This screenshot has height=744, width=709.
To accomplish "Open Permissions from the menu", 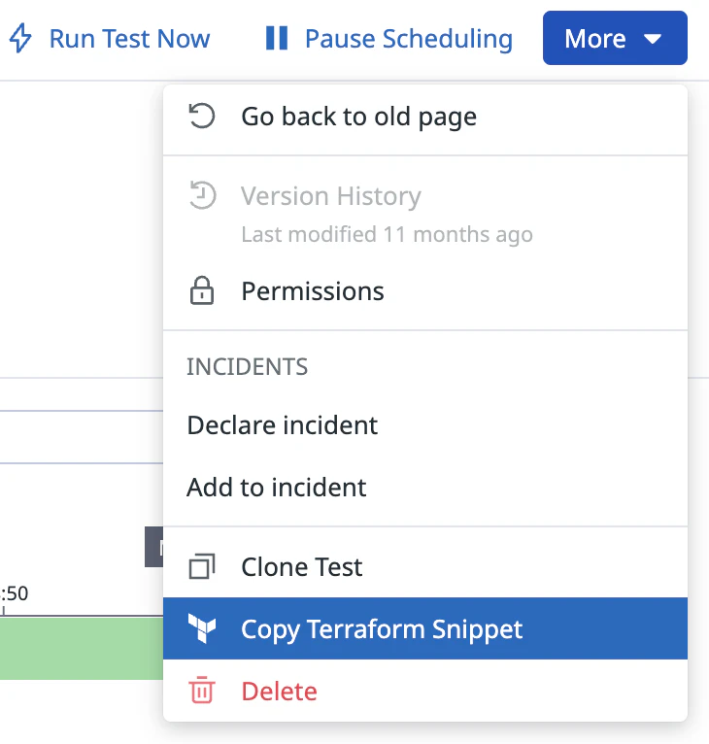I will click(312, 291).
